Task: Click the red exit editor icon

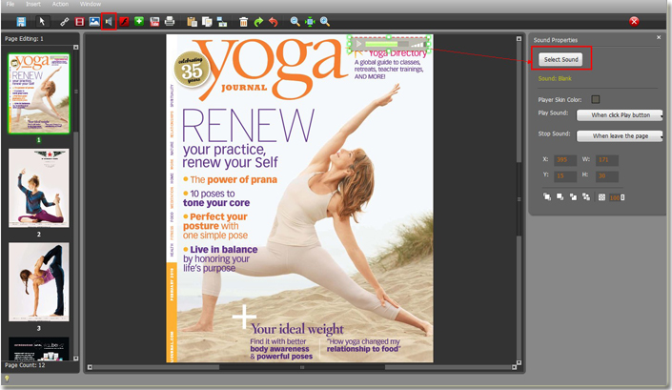Action: [x=634, y=21]
